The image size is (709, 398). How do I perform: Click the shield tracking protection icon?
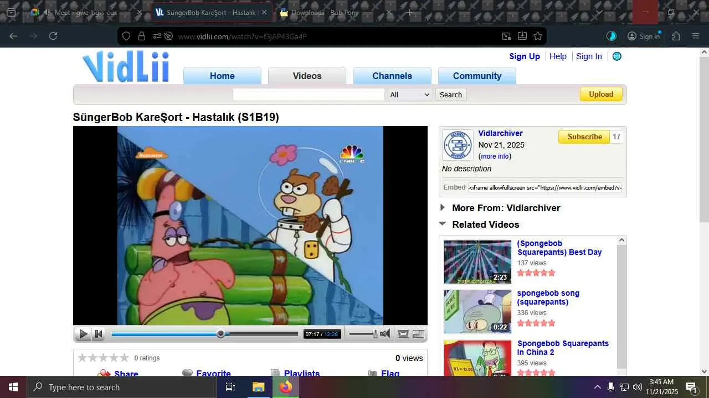coord(126,36)
